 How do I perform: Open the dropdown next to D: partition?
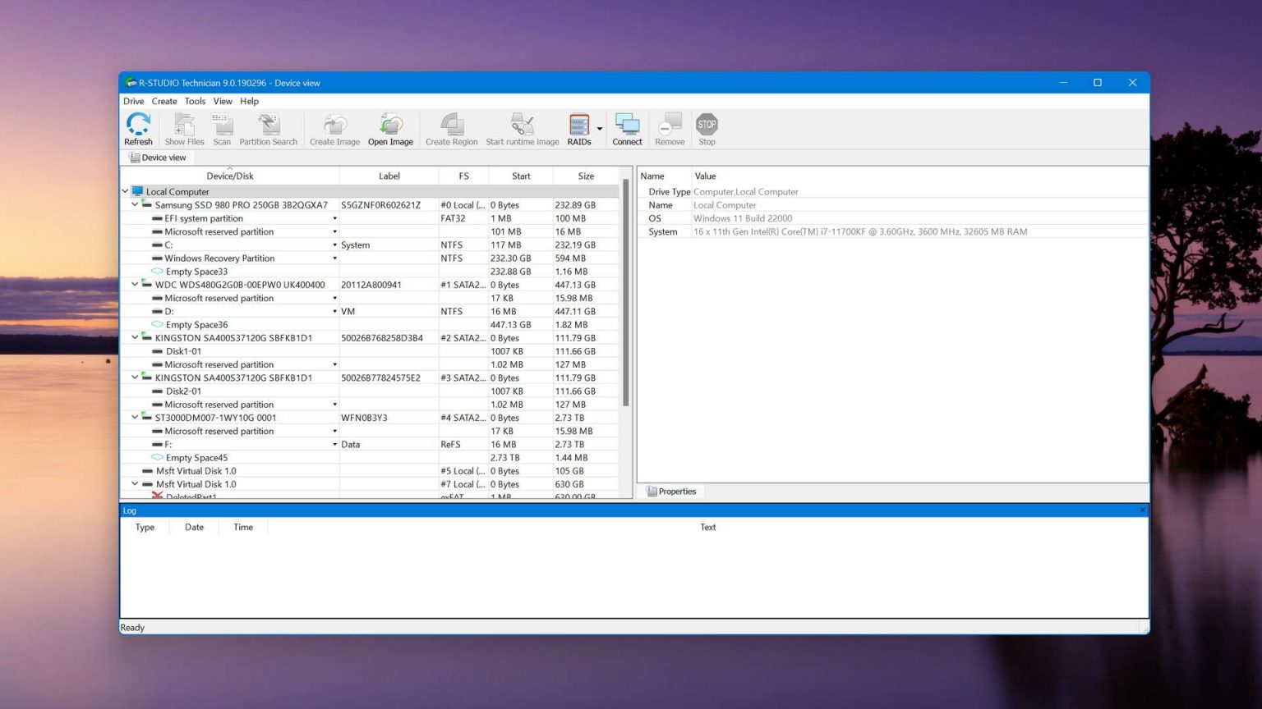tap(335, 311)
